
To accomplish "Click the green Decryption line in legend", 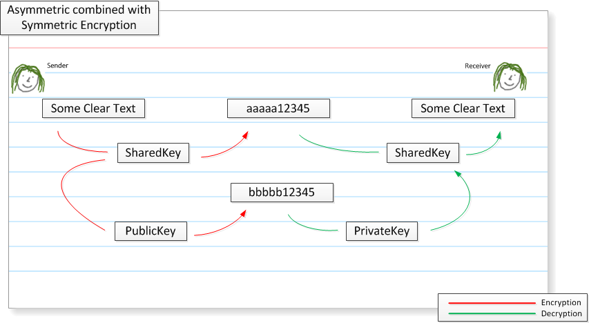I will (491, 313).
